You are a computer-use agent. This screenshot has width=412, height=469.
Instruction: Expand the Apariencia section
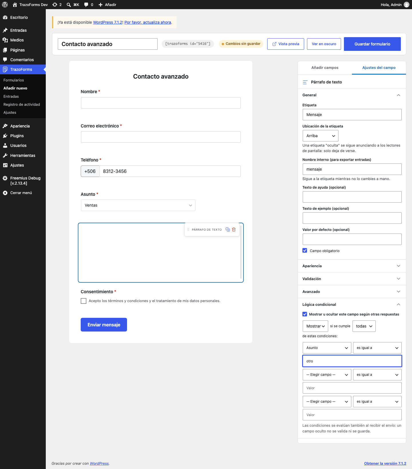point(352,266)
